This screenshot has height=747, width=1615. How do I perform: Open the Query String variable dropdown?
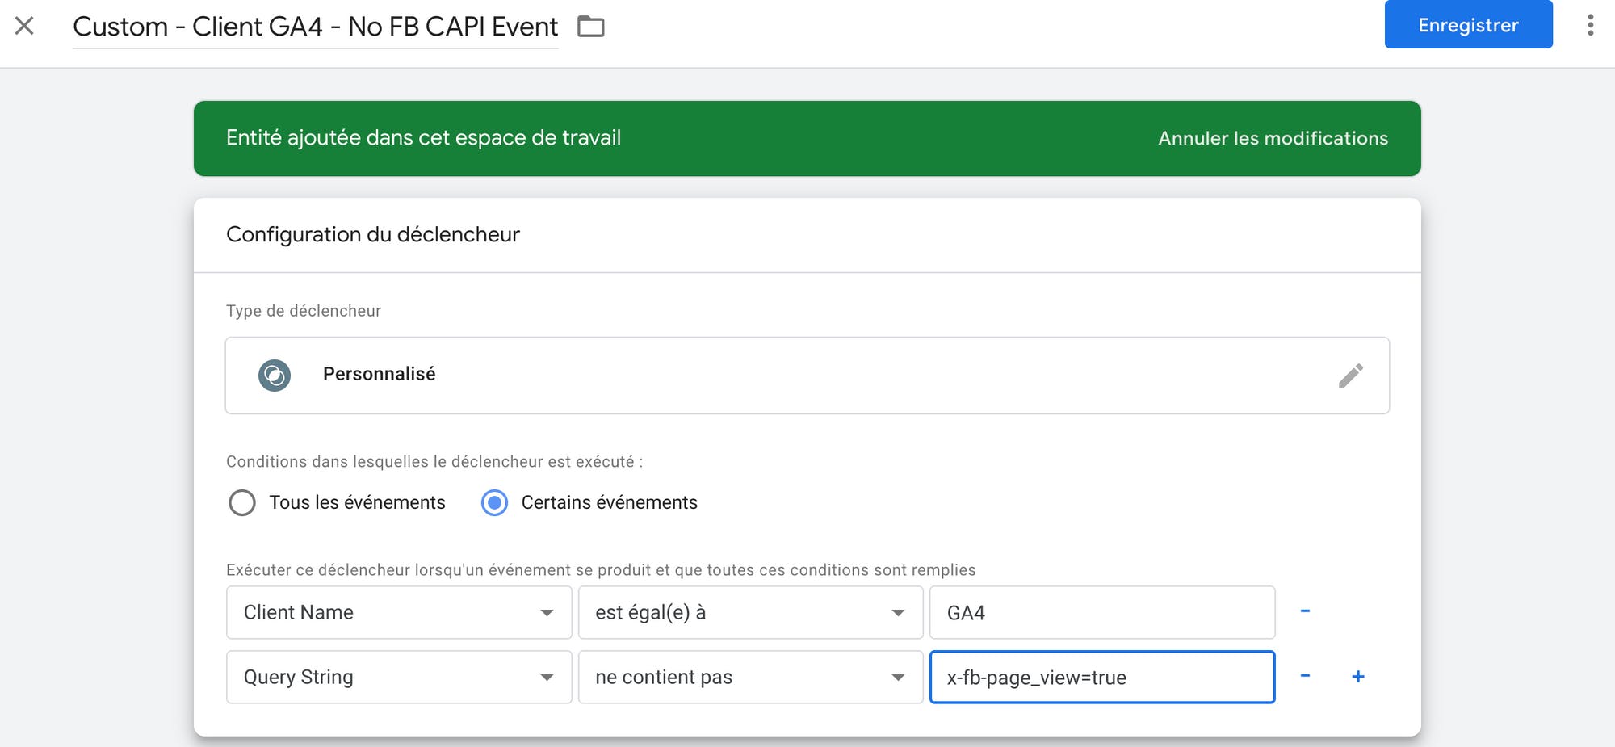(x=399, y=677)
